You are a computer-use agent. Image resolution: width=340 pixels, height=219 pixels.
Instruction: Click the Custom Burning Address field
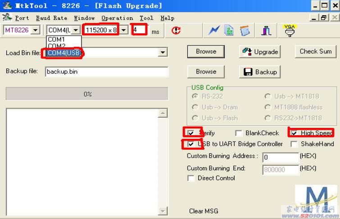[x=281, y=157]
